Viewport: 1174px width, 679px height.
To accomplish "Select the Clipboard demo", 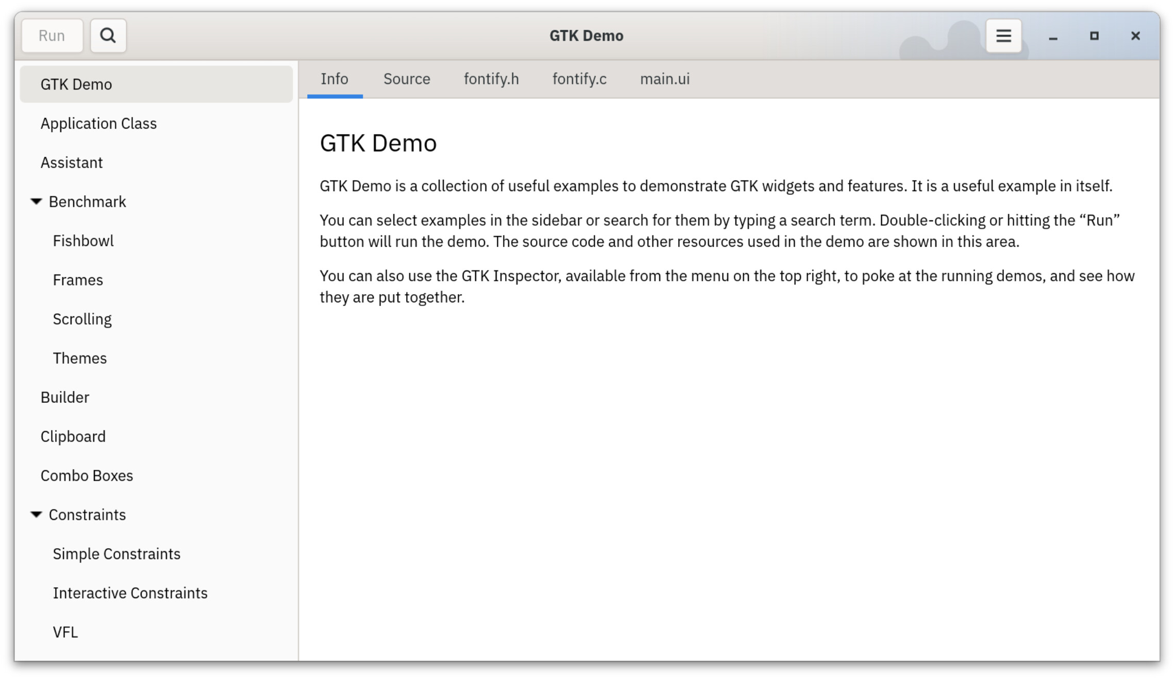I will coord(156,436).
